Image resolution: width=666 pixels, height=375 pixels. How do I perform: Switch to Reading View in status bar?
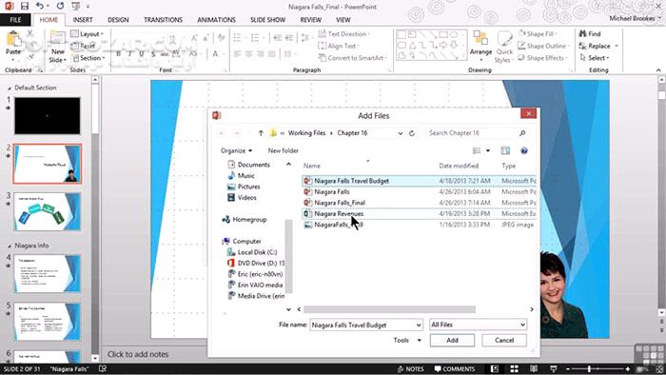tap(534, 368)
